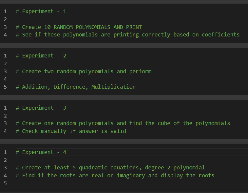Screen dimensions: 248x193
Task: Place cursor on empty line 5 of Experiment 4 cell
Action: pos(132,183)
